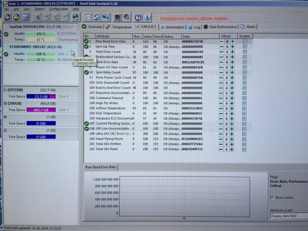The height and width of the screenshot is (231, 308).
Task: Open the Report menu
Action: 40,9
